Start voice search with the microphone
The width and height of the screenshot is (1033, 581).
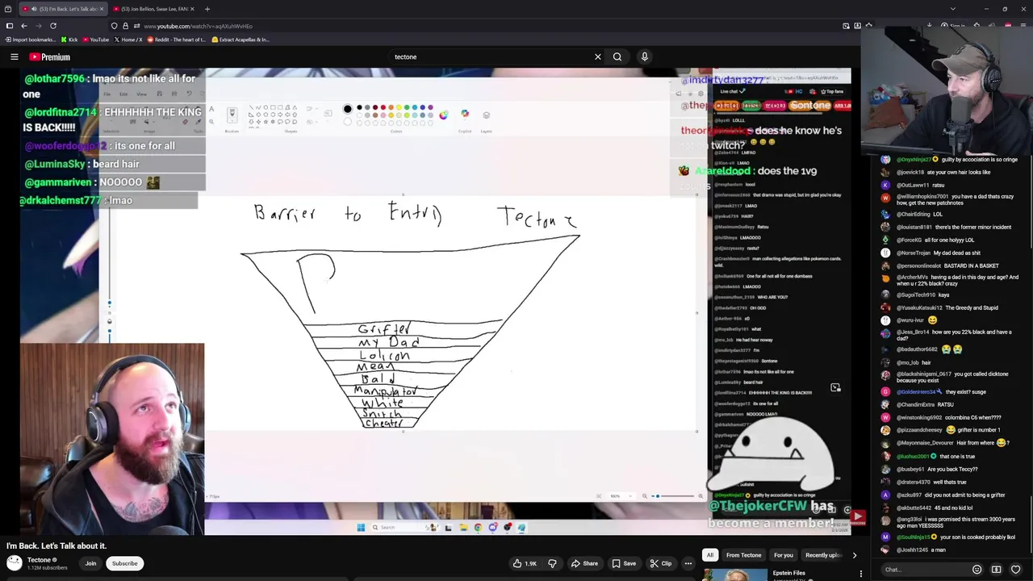tap(644, 56)
